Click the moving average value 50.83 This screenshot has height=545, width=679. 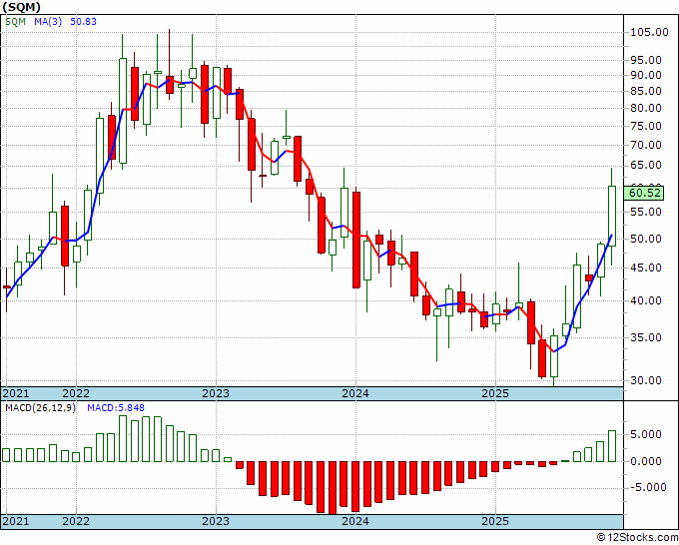pyautogui.click(x=83, y=22)
